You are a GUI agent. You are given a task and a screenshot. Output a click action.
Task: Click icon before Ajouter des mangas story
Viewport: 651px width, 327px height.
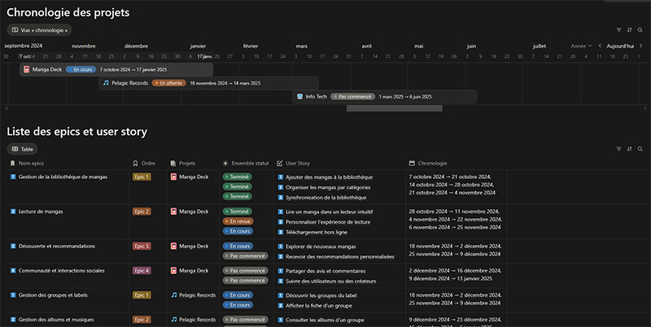(x=280, y=177)
